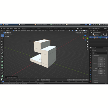This screenshot has height=108, width=108.
Task: Choose the Rotate tool in the toolbar
Action: (2, 44)
